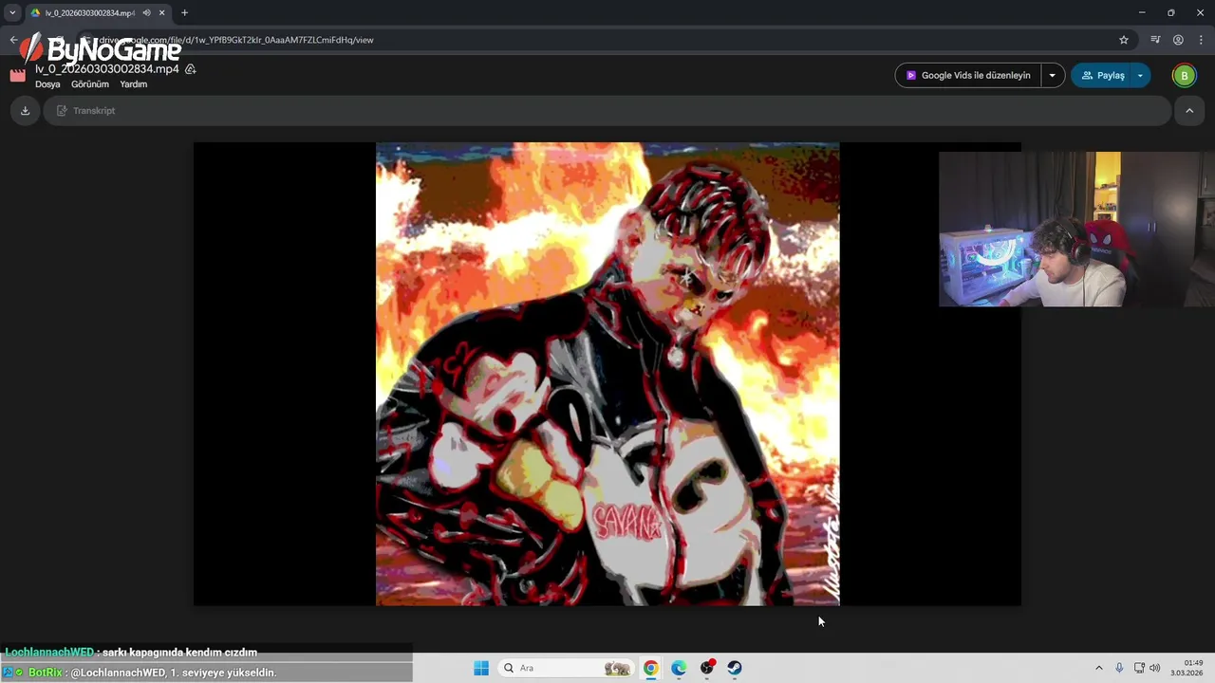Open the Windows Start menu
Viewport: 1215px width, 683px height.
pyautogui.click(x=481, y=668)
